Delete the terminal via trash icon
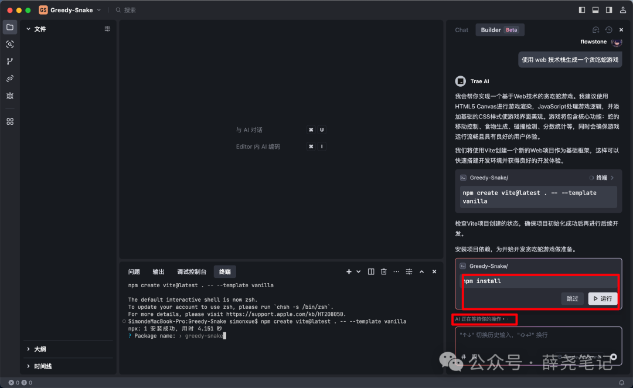 click(384, 271)
